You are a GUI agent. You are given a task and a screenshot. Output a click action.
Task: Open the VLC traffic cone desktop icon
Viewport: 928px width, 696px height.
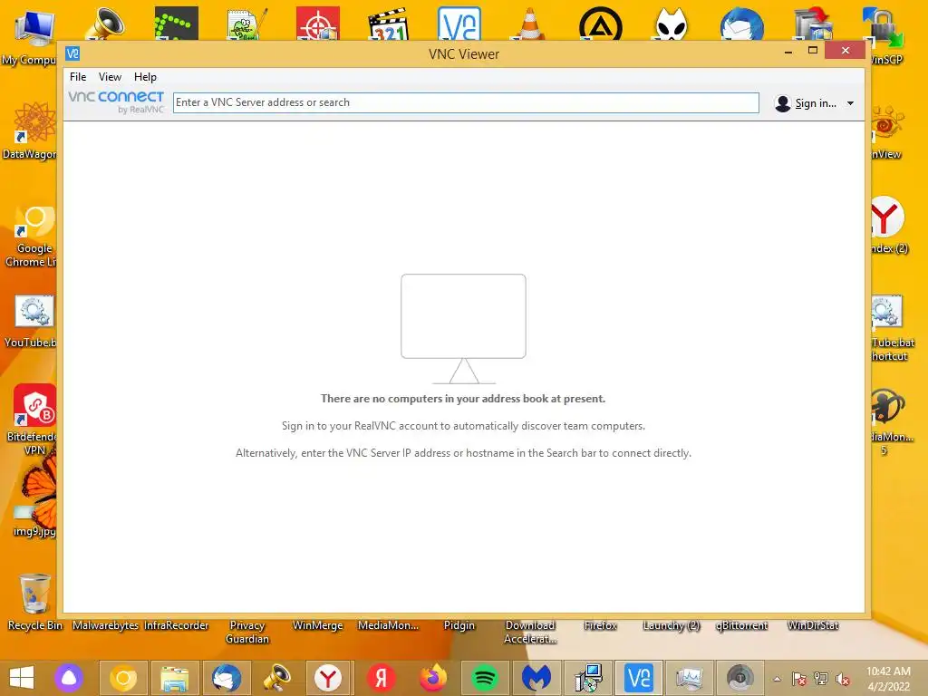click(530, 24)
